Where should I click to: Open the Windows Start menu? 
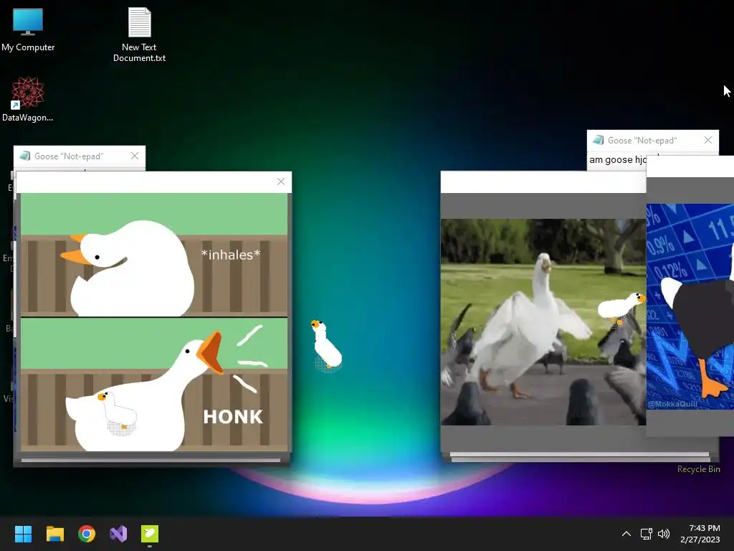(x=23, y=534)
